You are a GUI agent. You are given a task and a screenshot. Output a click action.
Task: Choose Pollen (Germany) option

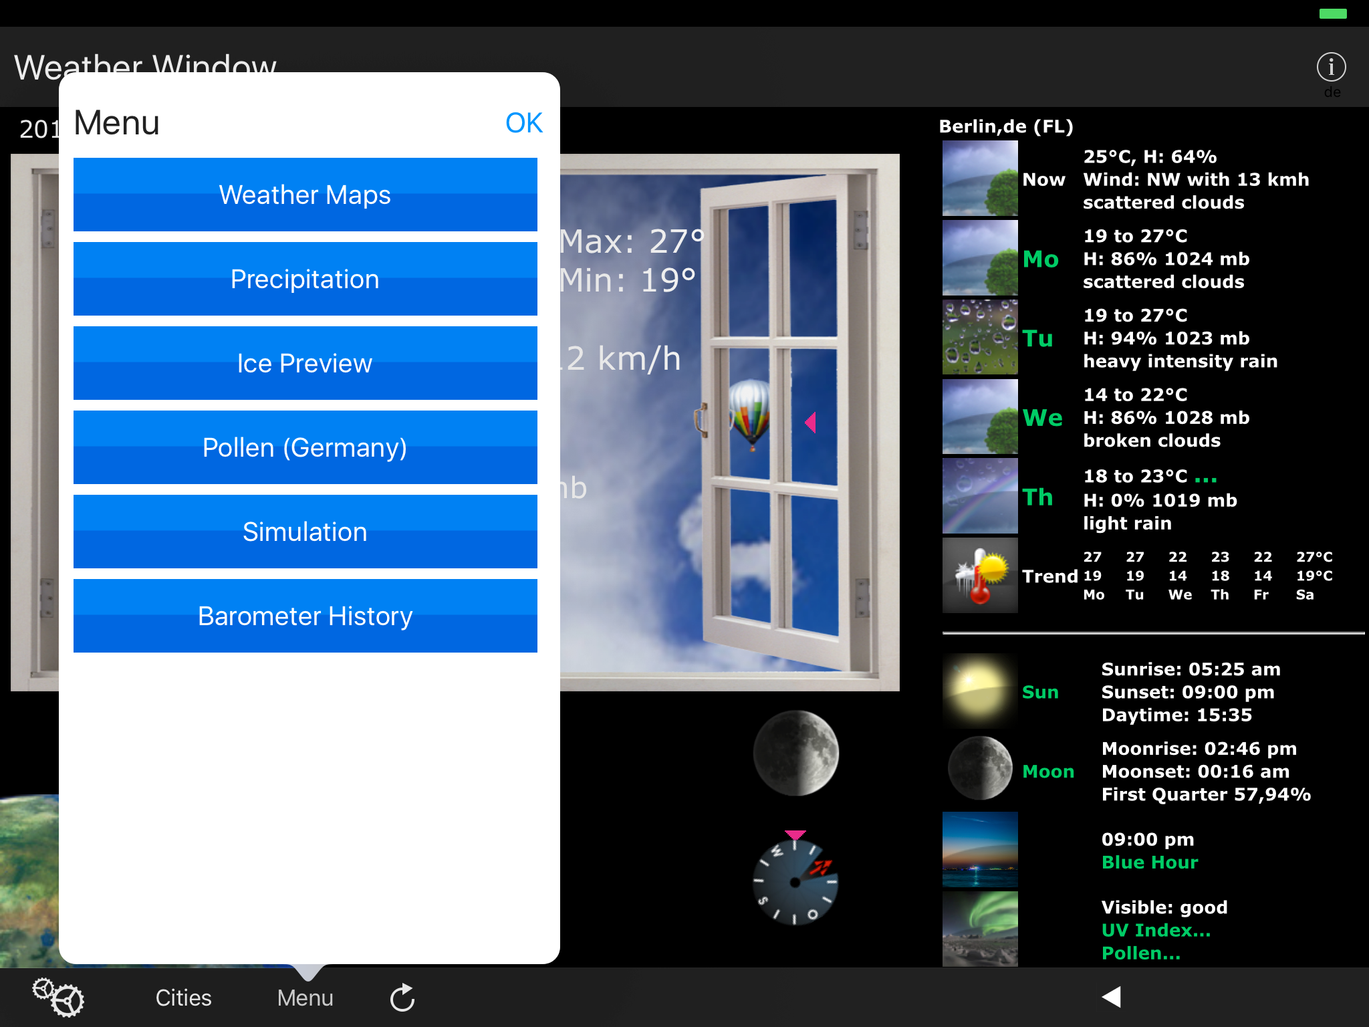(305, 447)
